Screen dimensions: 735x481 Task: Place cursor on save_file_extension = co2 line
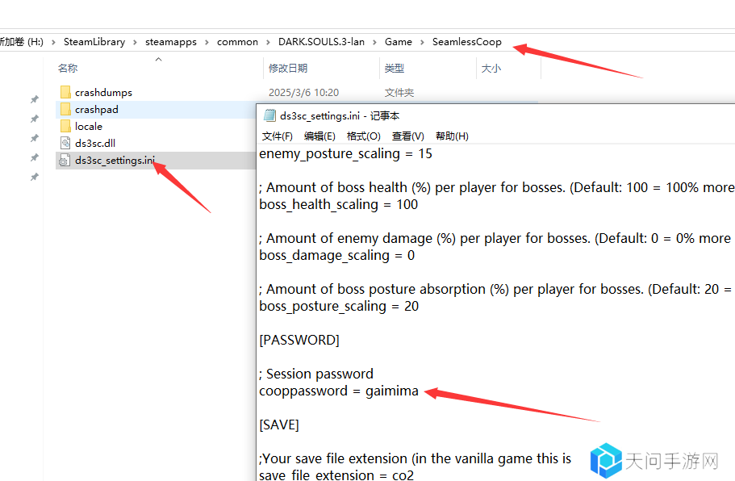336,475
